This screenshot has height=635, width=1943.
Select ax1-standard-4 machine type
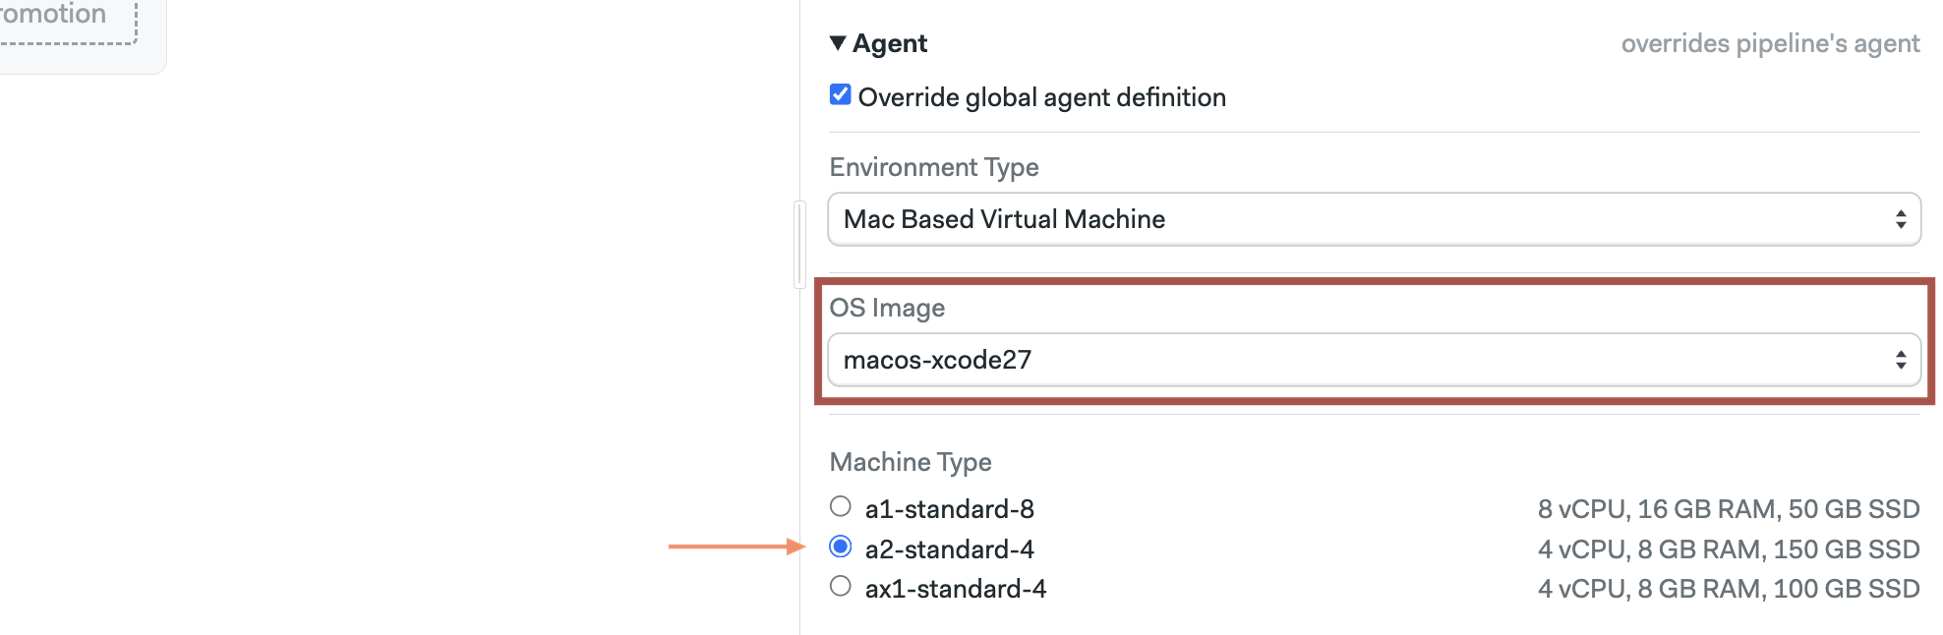point(841,587)
